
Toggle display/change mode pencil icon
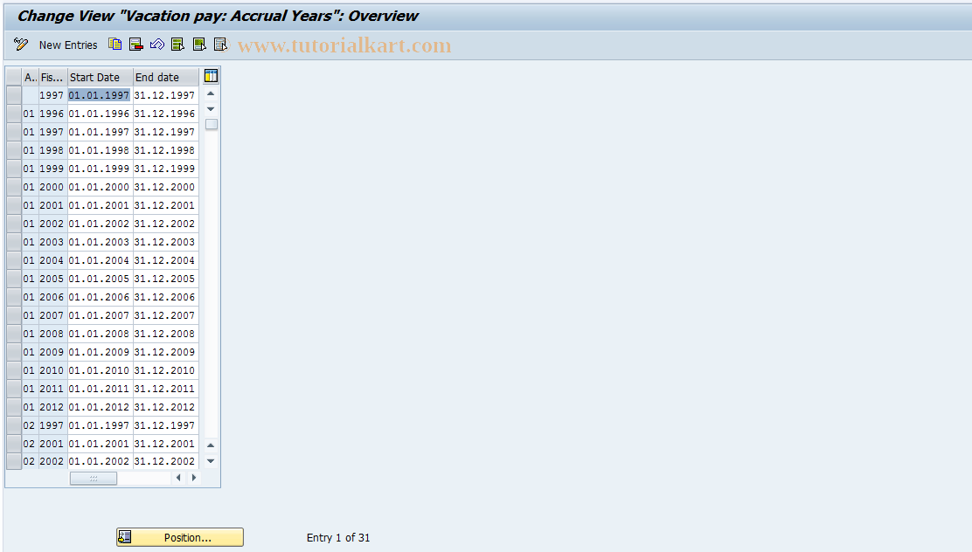click(x=21, y=45)
